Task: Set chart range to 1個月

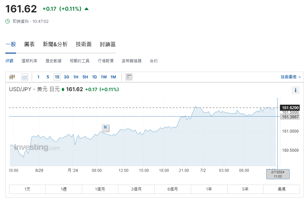Action: (x=100, y=189)
